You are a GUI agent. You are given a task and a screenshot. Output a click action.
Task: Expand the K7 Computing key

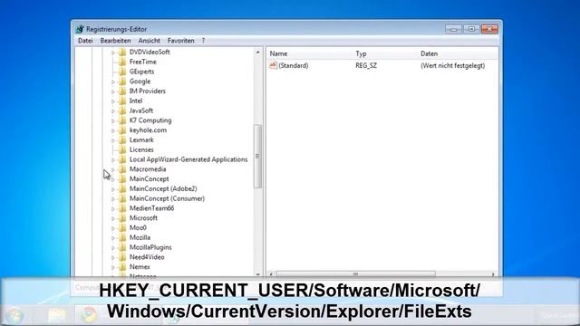113,120
